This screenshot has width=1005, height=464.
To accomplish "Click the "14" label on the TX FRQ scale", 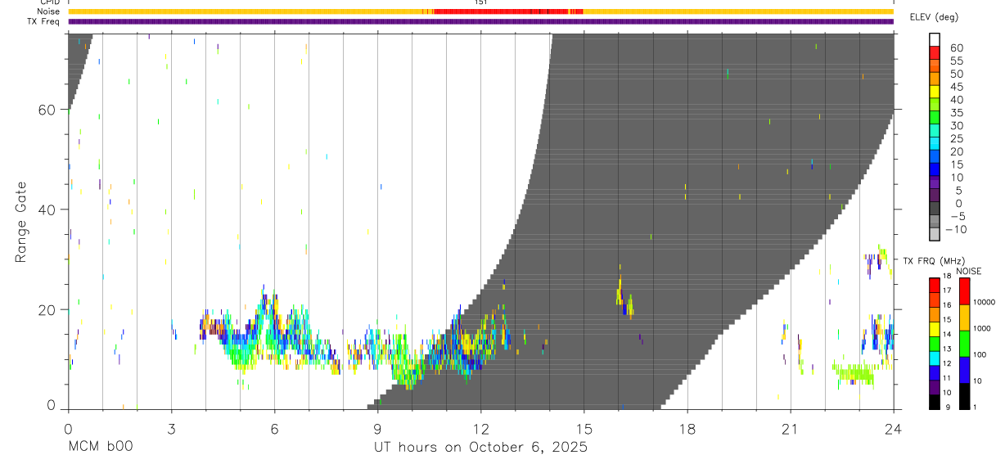I will 947,335.
